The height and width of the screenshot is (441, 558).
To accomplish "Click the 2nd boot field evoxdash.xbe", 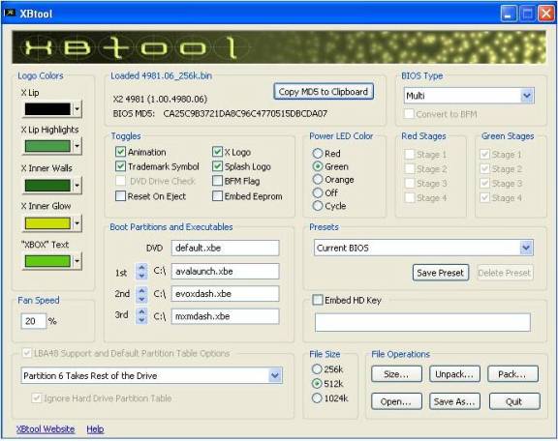I will point(226,294).
